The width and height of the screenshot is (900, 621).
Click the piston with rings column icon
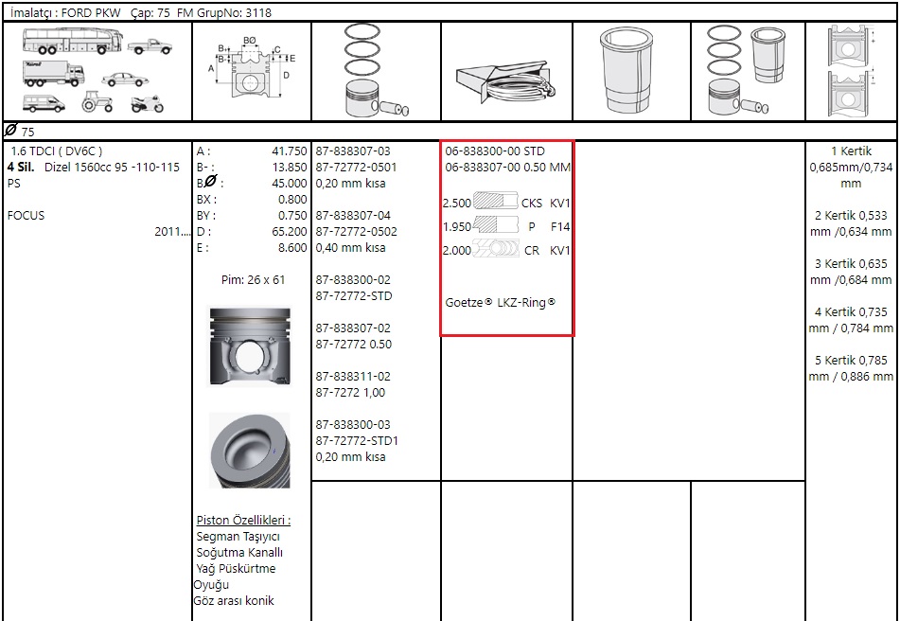click(376, 71)
